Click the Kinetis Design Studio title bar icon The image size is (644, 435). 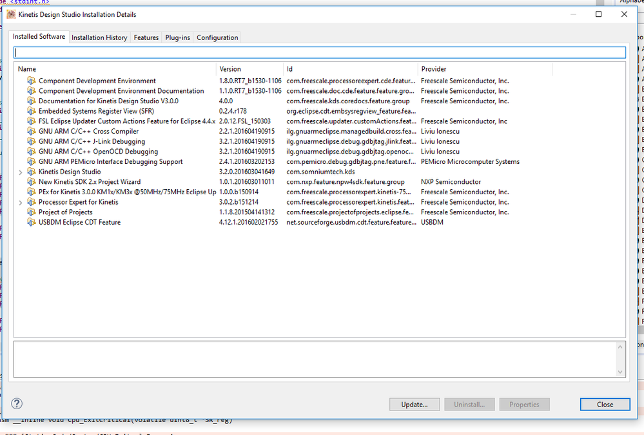pos(11,14)
